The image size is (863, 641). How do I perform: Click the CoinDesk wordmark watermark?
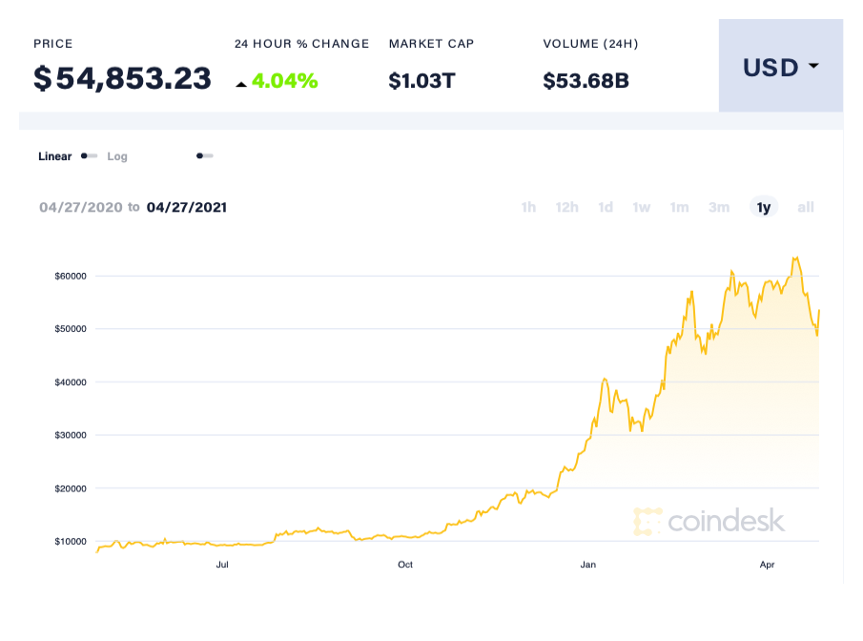[x=727, y=521]
